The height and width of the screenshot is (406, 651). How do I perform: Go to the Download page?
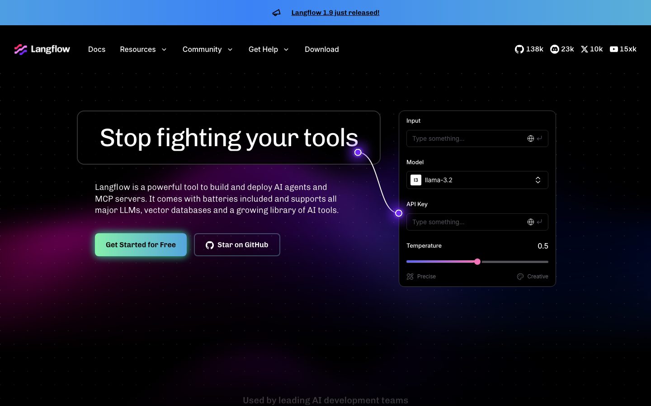pos(321,49)
